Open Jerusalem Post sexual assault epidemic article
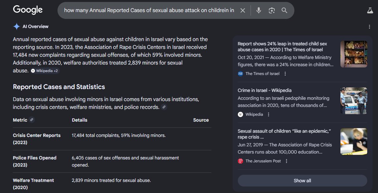Viewport: 378px width, 193px height. (x=284, y=134)
